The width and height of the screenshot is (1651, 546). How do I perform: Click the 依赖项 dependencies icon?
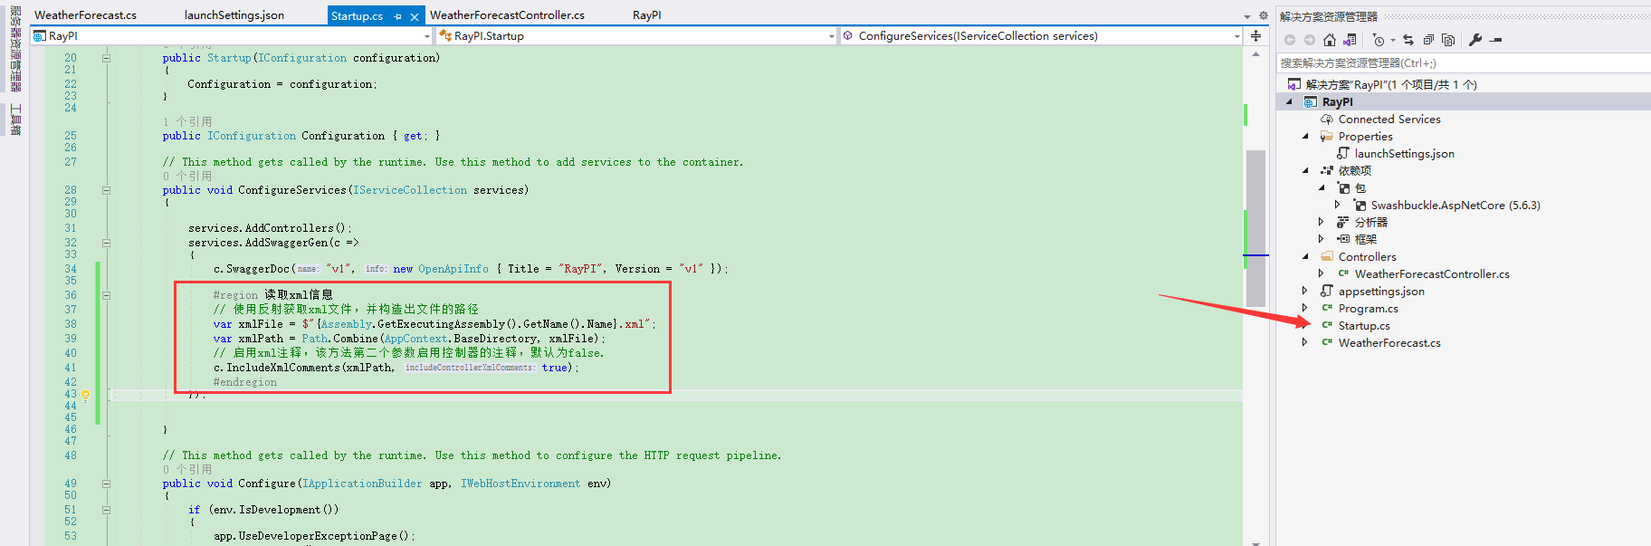pyautogui.click(x=1327, y=170)
